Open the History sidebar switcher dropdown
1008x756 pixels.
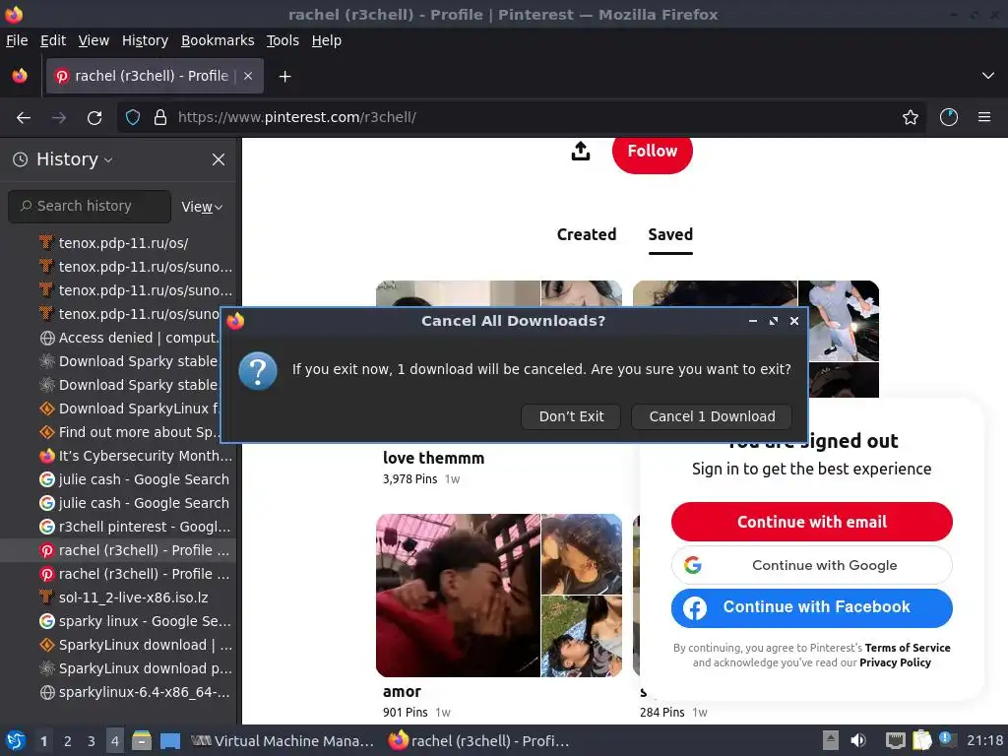click(63, 159)
